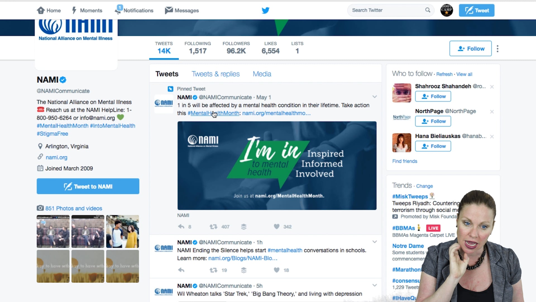Click the blue Tweet compose button
Viewport: 536px width, 302px height.
tap(477, 10)
